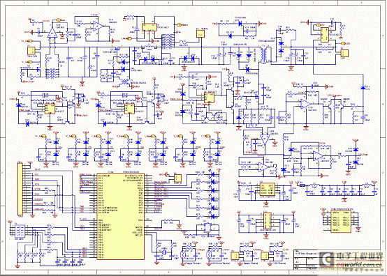This screenshot has width=387, height=276.
Task: Click the LM193 comparator triangle at top left
Action: click(52, 32)
